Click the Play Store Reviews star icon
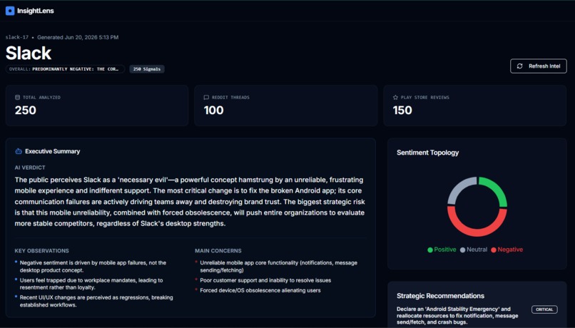The height and width of the screenshot is (328, 575). click(x=395, y=98)
